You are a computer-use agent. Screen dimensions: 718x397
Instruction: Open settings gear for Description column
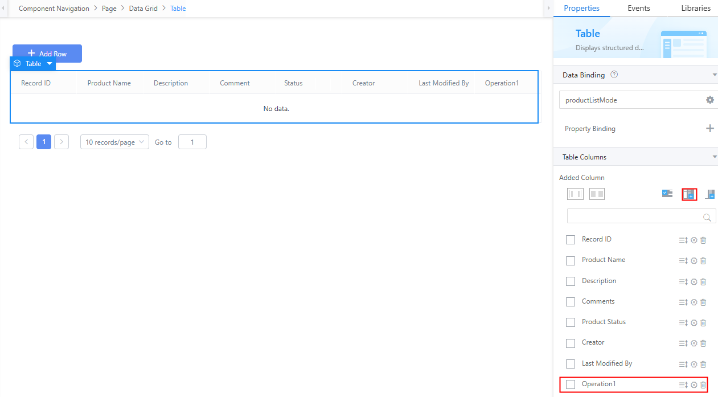[x=694, y=282]
